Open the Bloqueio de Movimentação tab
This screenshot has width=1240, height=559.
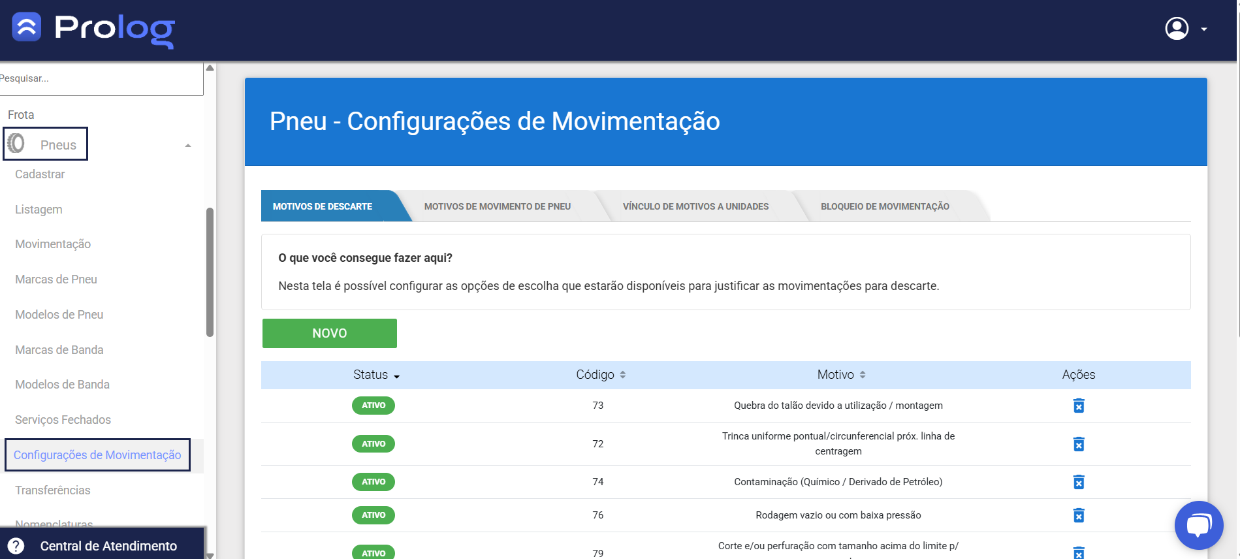884,206
